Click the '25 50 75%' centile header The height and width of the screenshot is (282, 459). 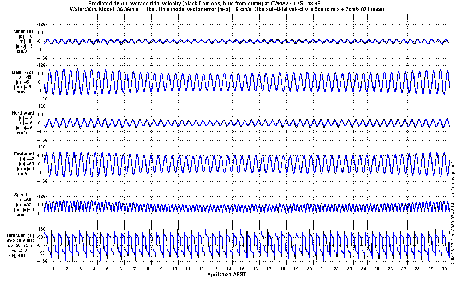[x=21, y=245]
